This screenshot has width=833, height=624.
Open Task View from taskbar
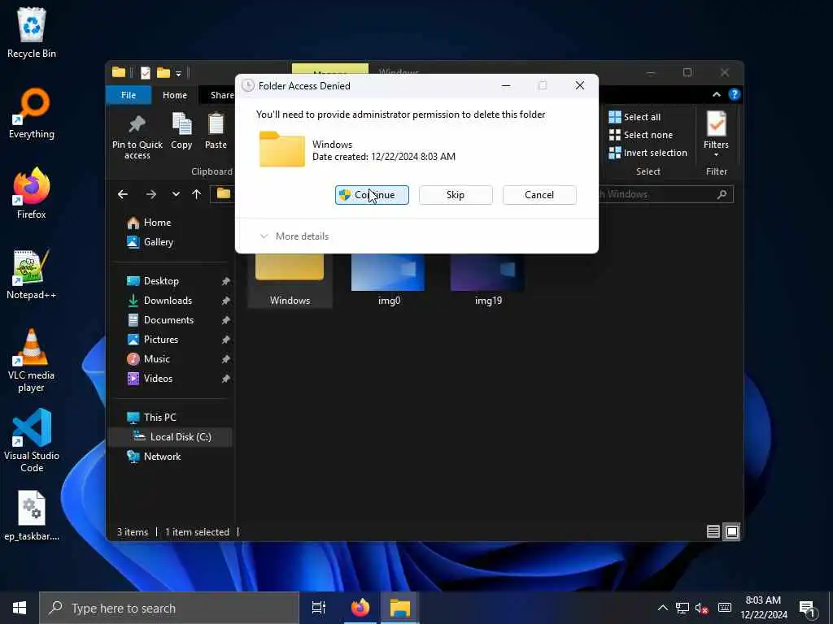click(x=319, y=608)
